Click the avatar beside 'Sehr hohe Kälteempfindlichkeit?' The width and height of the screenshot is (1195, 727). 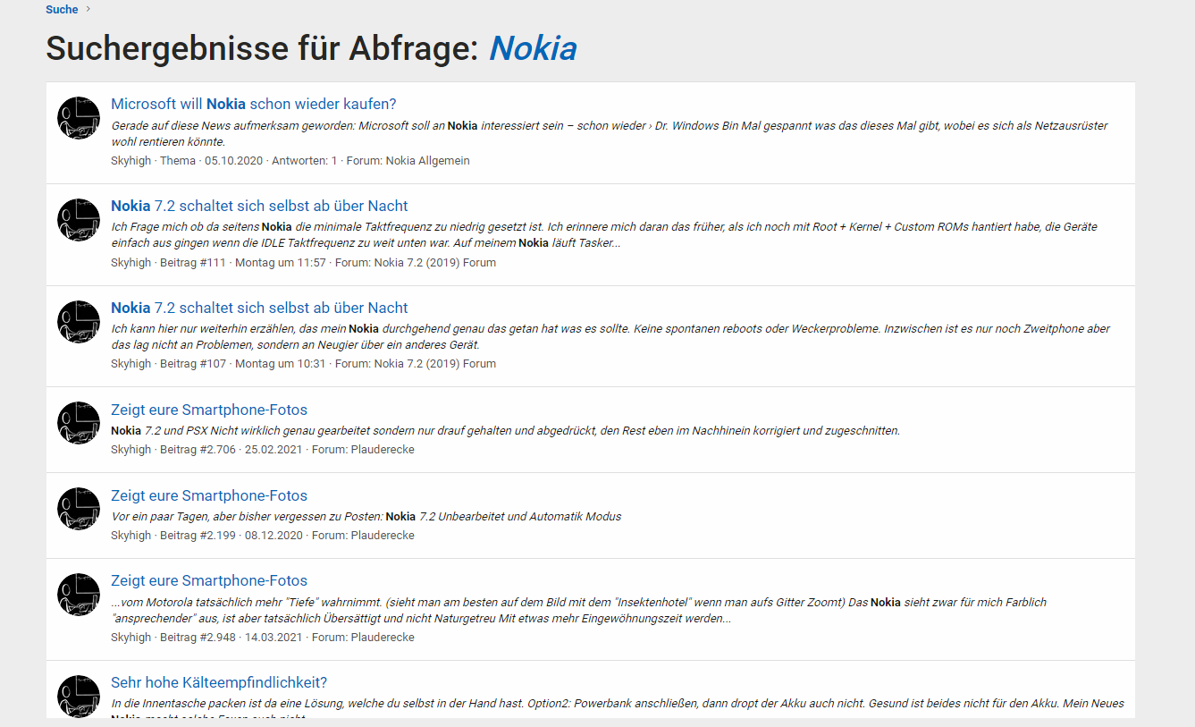(x=79, y=697)
